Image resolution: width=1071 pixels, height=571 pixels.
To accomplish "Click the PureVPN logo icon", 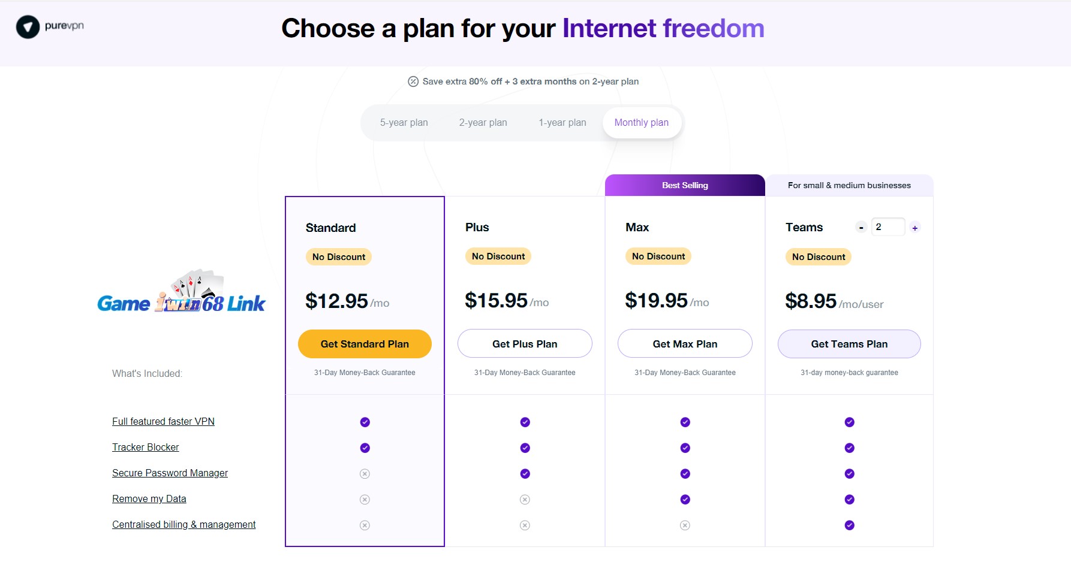I will coord(28,27).
